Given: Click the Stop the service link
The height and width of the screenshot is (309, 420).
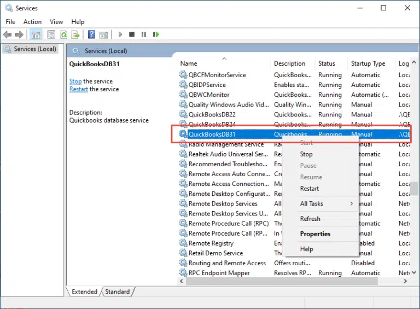Looking at the screenshot, I should 75,81.
